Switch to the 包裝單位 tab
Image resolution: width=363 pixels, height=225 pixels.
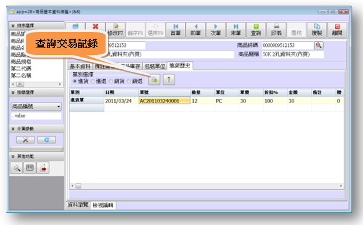point(155,66)
